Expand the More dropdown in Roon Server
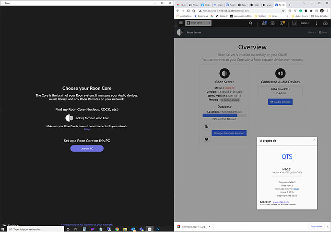This screenshot has width=331, height=232. click(312, 33)
